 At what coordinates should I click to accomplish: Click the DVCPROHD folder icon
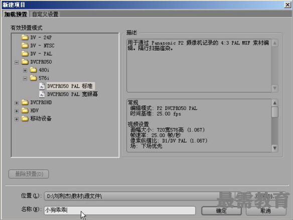pos(25,102)
